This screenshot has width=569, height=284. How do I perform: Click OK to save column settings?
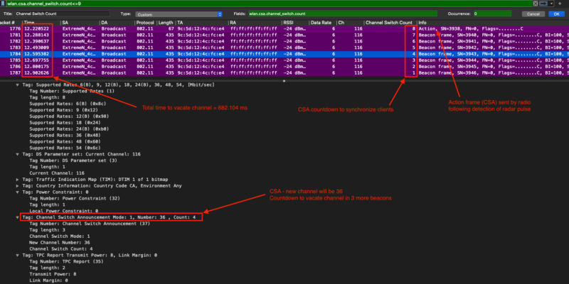pyautogui.click(x=555, y=13)
